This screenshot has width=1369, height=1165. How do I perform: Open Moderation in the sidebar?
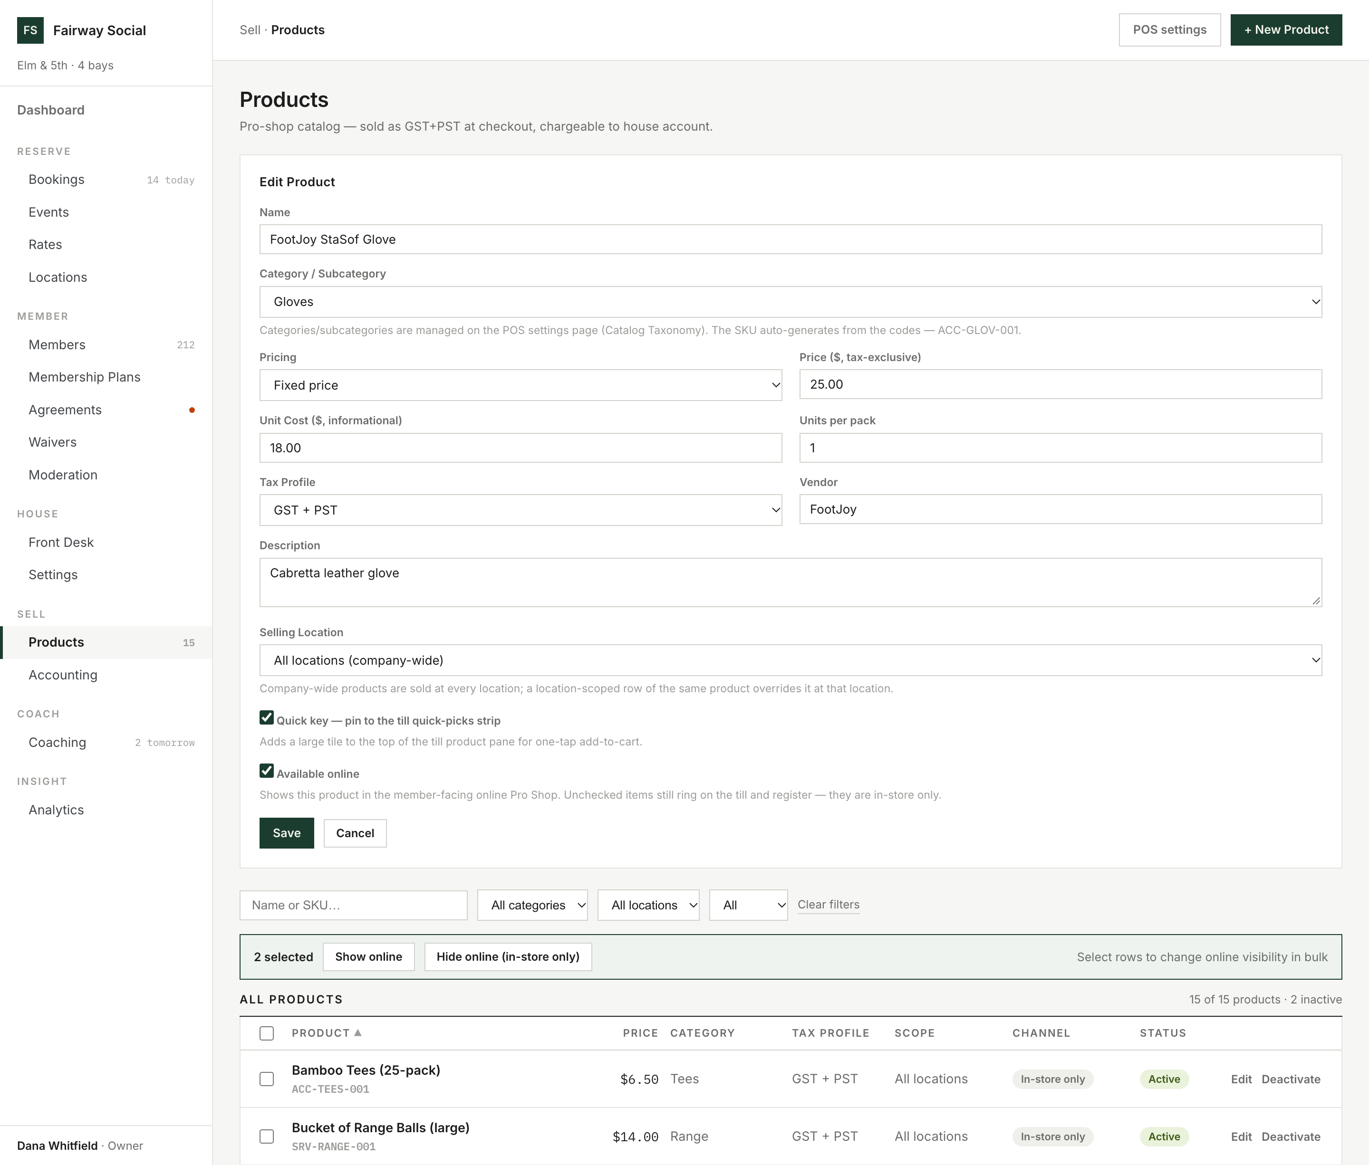pos(106,475)
